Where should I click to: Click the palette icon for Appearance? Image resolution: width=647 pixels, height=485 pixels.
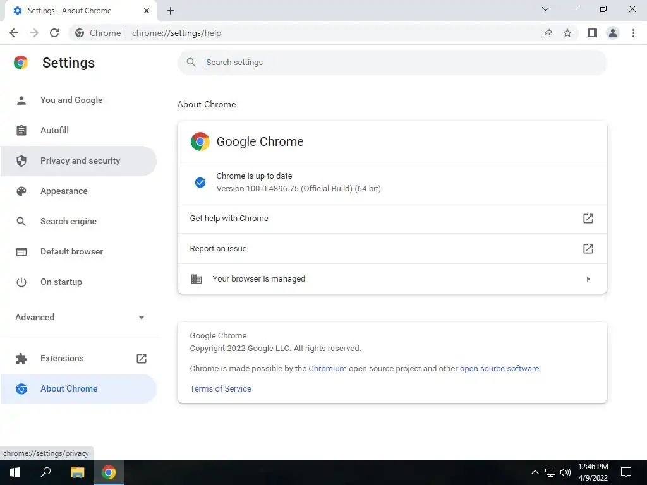(x=21, y=191)
